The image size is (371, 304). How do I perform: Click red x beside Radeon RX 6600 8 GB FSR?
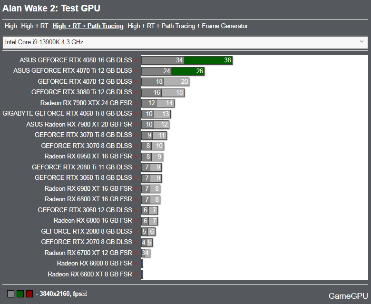coord(136,264)
